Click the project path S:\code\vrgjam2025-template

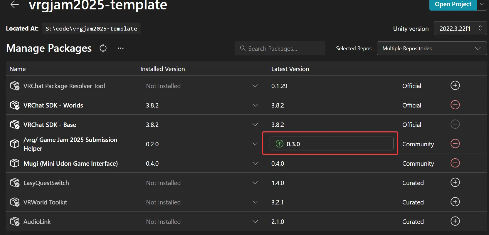[91, 28]
